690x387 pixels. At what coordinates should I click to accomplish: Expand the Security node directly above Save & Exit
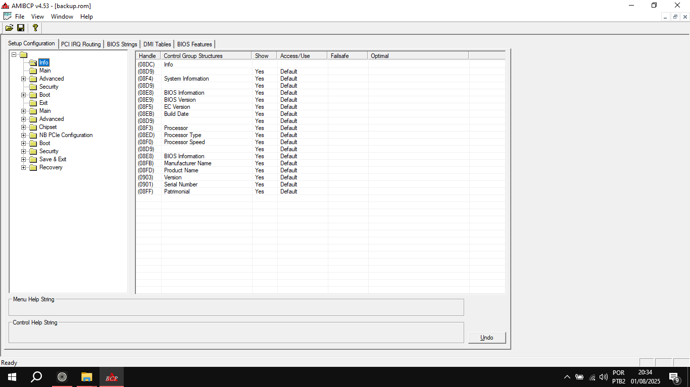[x=23, y=151]
